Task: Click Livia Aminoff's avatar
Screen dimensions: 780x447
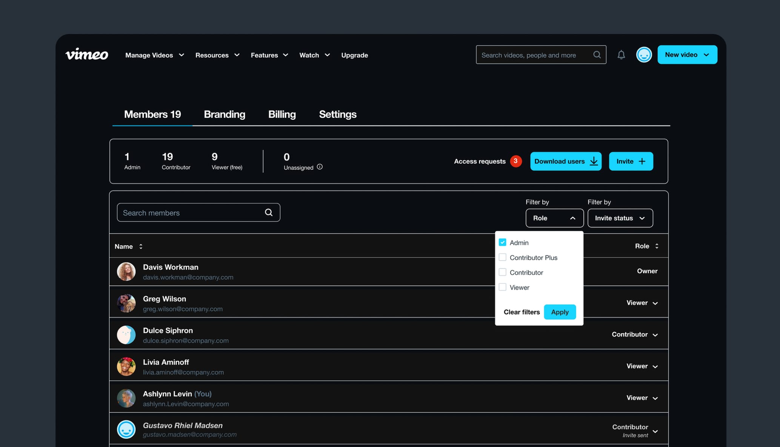Action: pyautogui.click(x=126, y=367)
